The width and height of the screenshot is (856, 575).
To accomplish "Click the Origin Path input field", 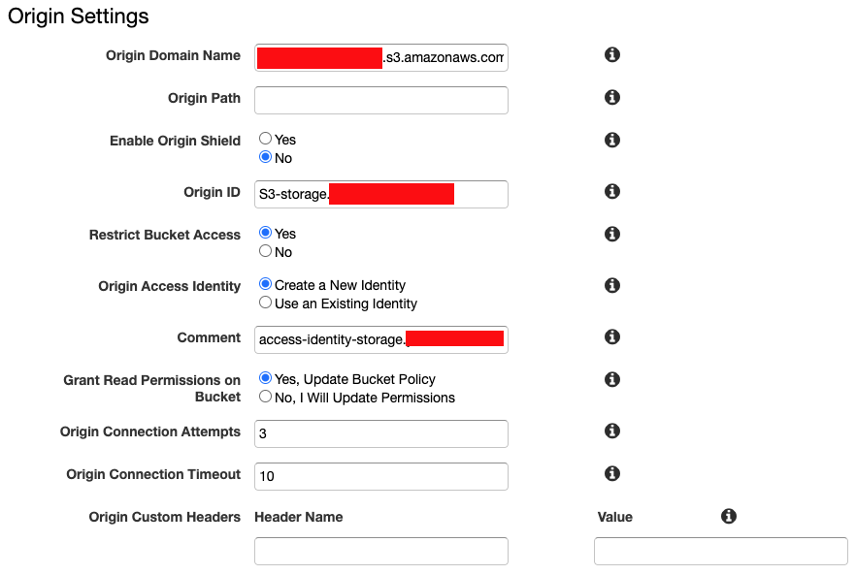I will click(380, 100).
